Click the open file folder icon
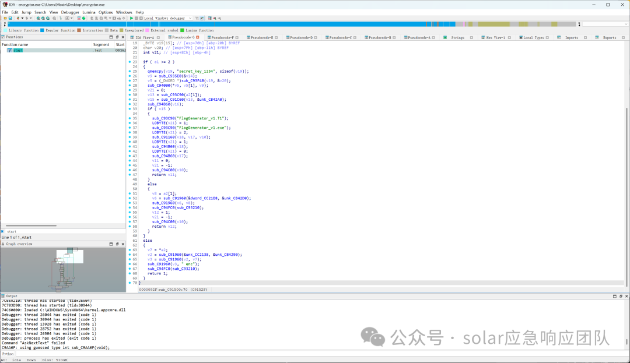Screen dimensions: 630x363 (5, 18)
